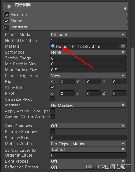Screen dimensions: 135x172
Task: Open the Sort Mode dropdown
Action: [88, 52]
